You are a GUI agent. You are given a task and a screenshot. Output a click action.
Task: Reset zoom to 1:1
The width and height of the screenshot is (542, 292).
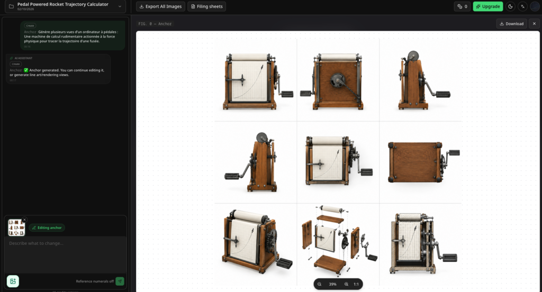(356, 284)
